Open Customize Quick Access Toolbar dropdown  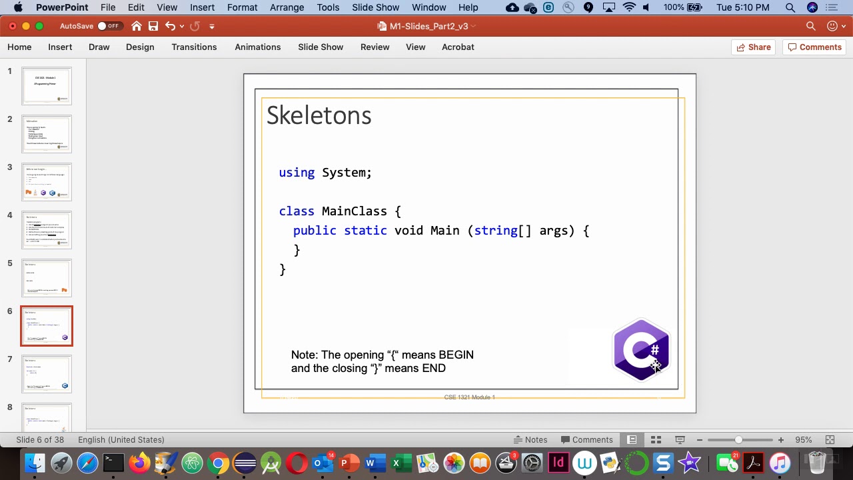[212, 26]
